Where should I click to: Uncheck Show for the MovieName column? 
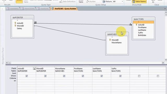pos(64,76)
